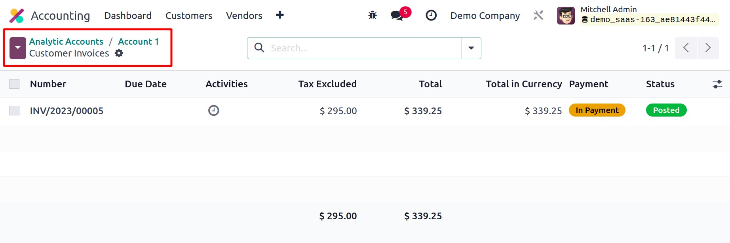This screenshot has width=730, height=243.
Task: Open the Demo Company switcher
Action: coord(485,16)
